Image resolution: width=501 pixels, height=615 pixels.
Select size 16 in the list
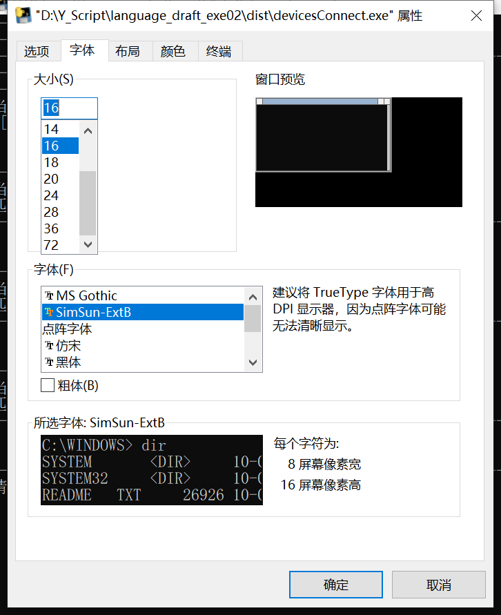[x=60, y=146]
